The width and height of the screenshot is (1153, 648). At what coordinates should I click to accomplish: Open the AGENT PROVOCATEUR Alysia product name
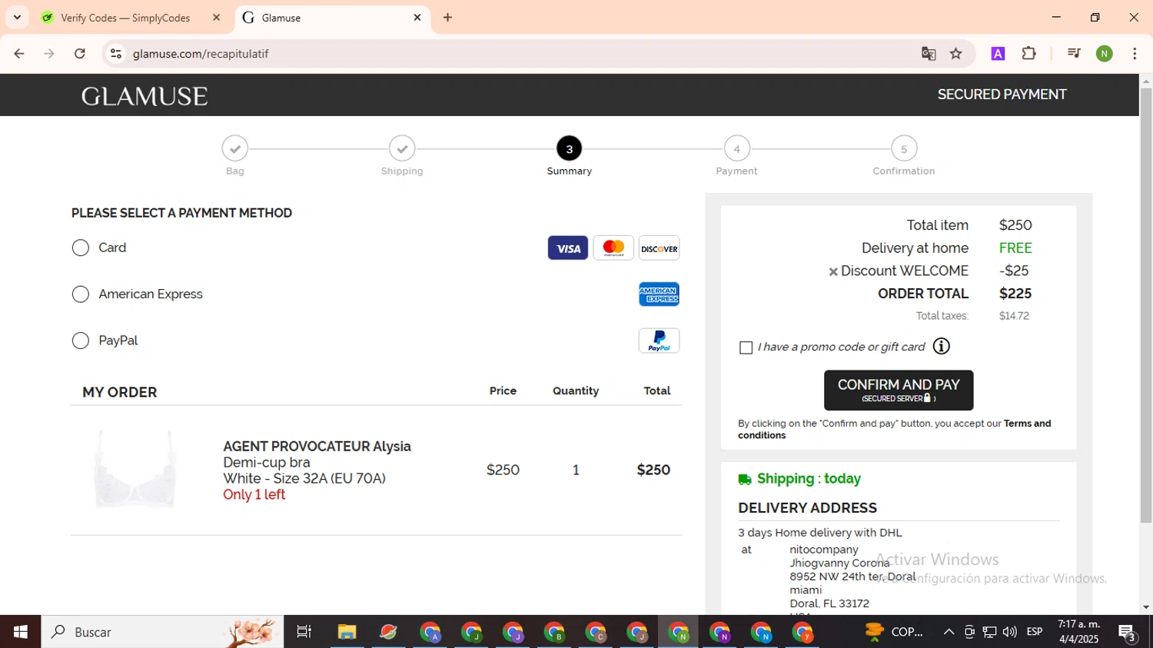tap(317, 447)
